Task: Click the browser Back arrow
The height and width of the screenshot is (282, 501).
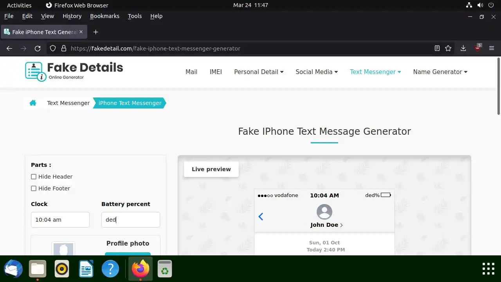Action: (9, 49)
